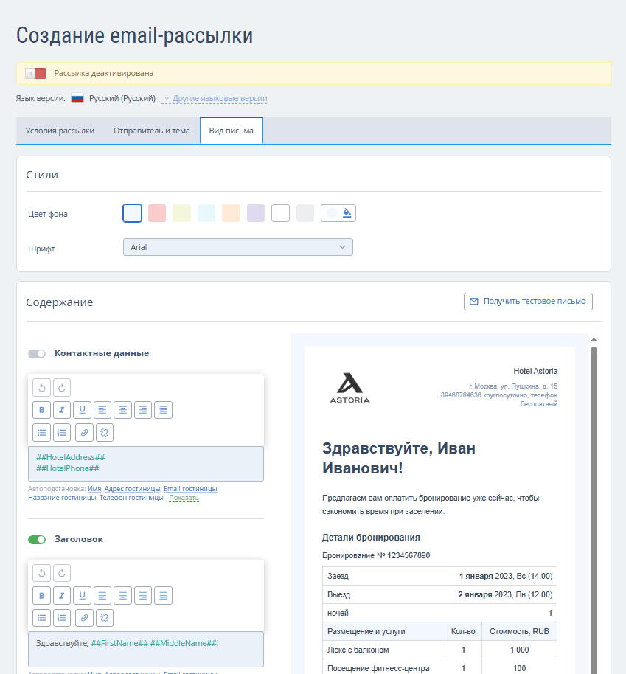Insert link in Заголовок editor

[84, 618]
